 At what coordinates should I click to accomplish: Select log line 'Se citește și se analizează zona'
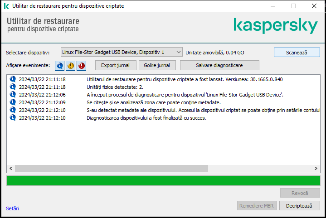coord(154,102)
